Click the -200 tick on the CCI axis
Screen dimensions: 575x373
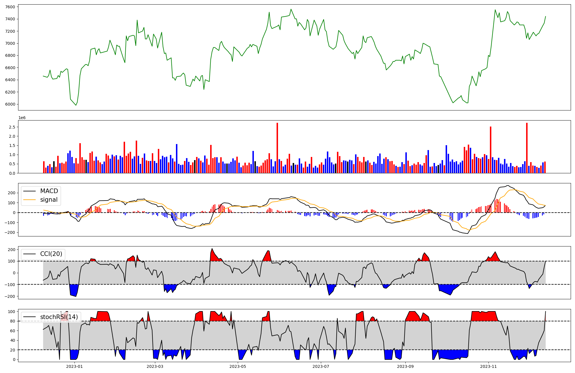point(10,296)
